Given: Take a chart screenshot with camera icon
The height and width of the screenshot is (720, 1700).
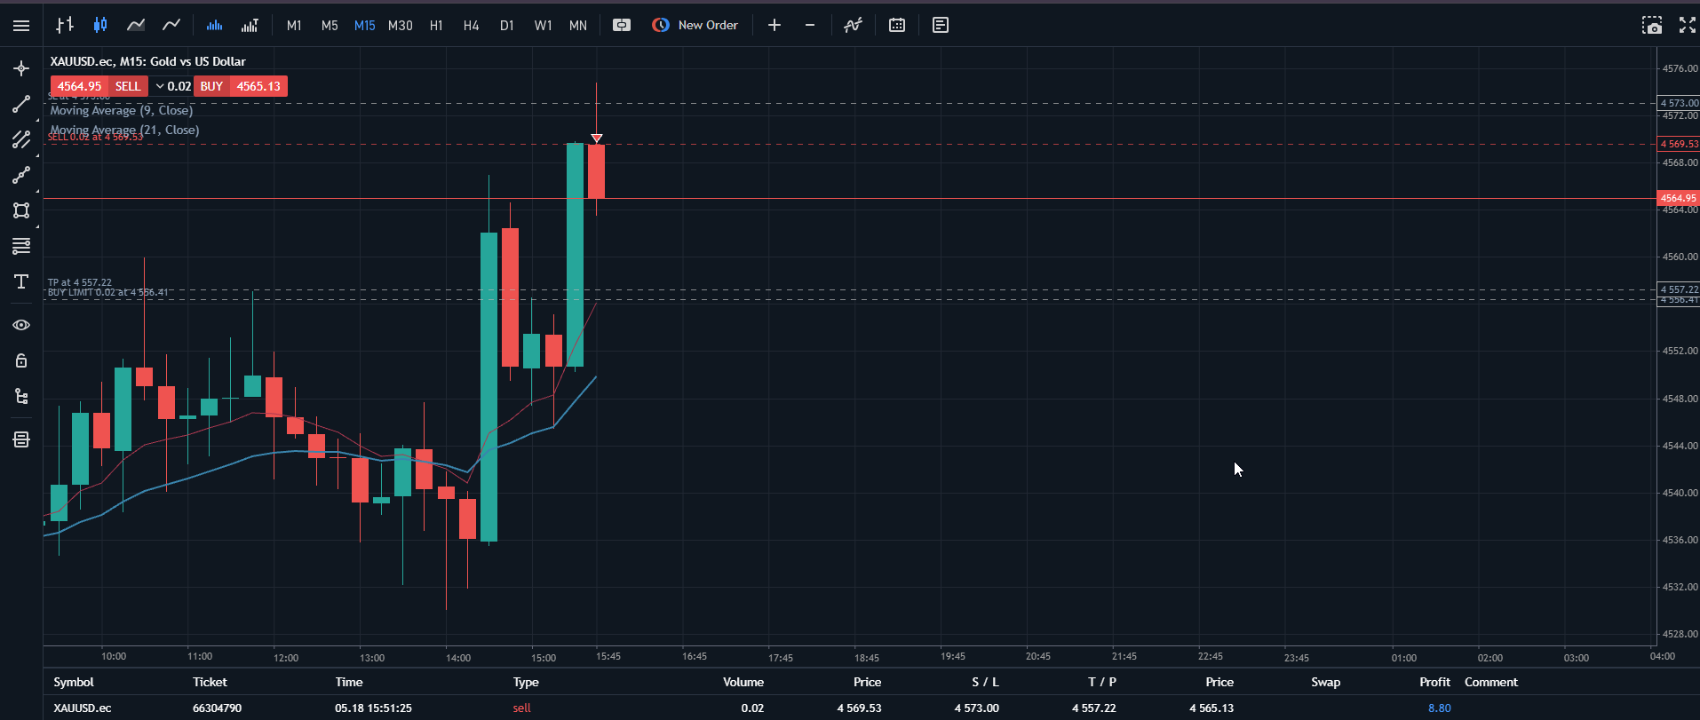Looking at the screenshot, I should [x=1651, y=26].
